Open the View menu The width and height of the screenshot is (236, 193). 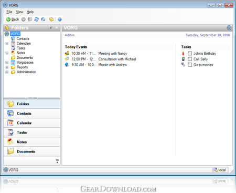[19, 12]
